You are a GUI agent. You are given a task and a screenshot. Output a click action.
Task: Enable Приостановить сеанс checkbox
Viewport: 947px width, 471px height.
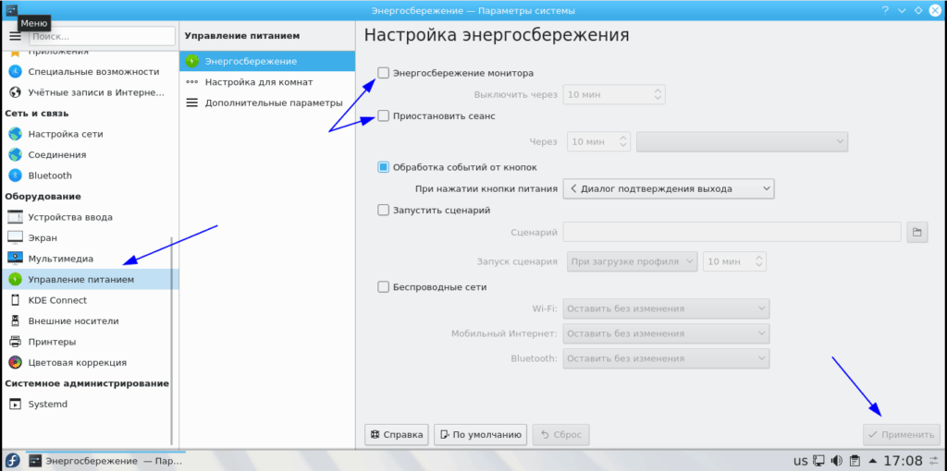384,116
